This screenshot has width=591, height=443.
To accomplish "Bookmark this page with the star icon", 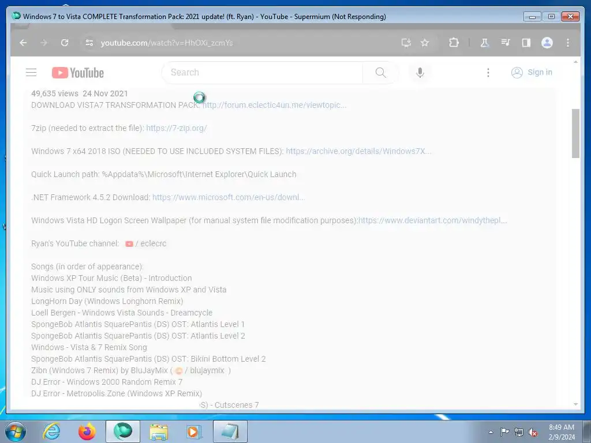I will (425, 43).
